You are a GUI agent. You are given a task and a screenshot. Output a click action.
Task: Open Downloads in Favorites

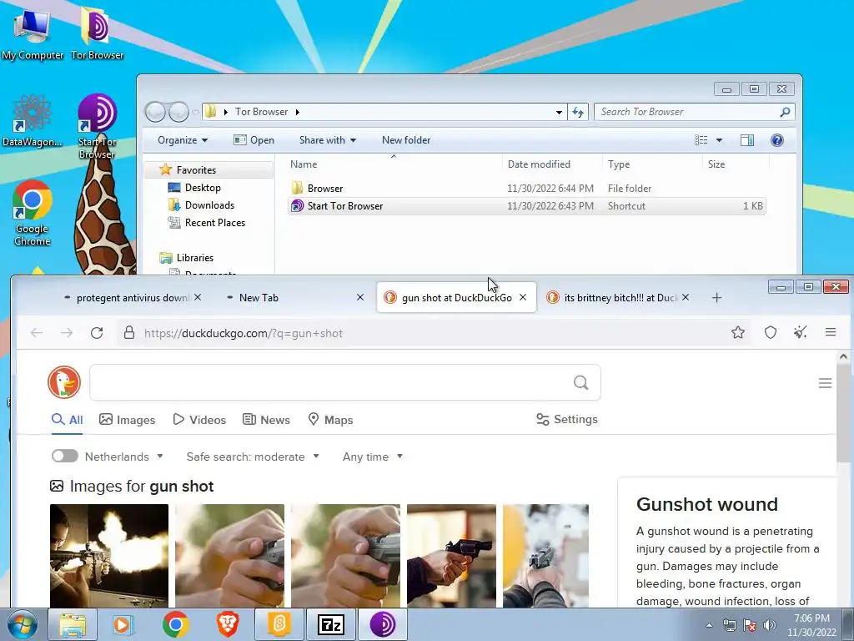tap(201, 205)
